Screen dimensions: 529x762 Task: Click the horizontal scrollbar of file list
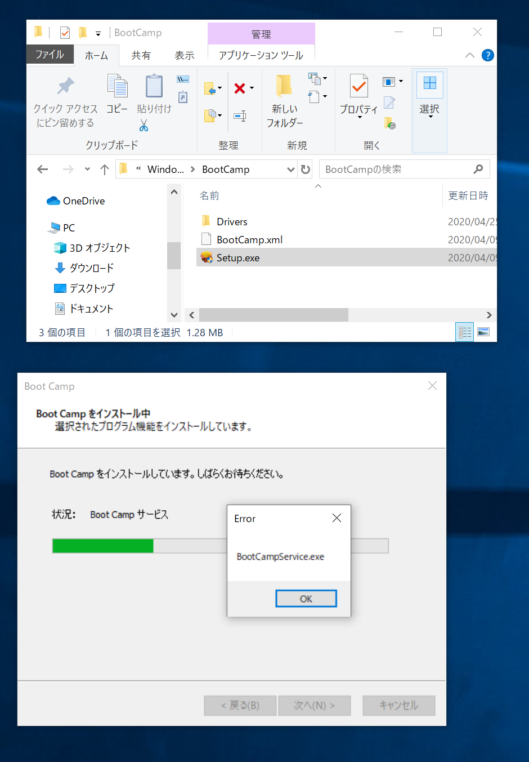(x=274, y=315)
